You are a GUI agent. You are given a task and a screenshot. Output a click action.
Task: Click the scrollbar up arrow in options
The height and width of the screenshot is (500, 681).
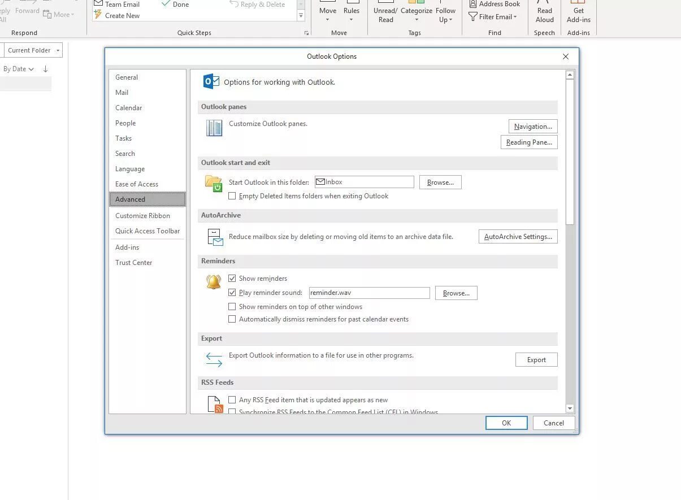[x=570, y=75]
